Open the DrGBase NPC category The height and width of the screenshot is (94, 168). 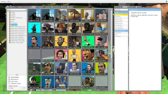(13, 16)
